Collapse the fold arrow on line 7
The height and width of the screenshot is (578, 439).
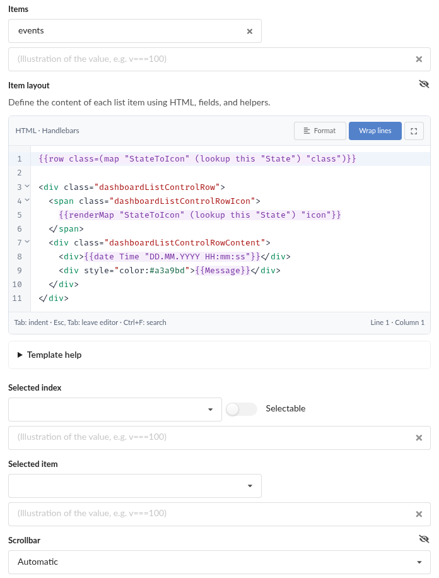(27, 242)
